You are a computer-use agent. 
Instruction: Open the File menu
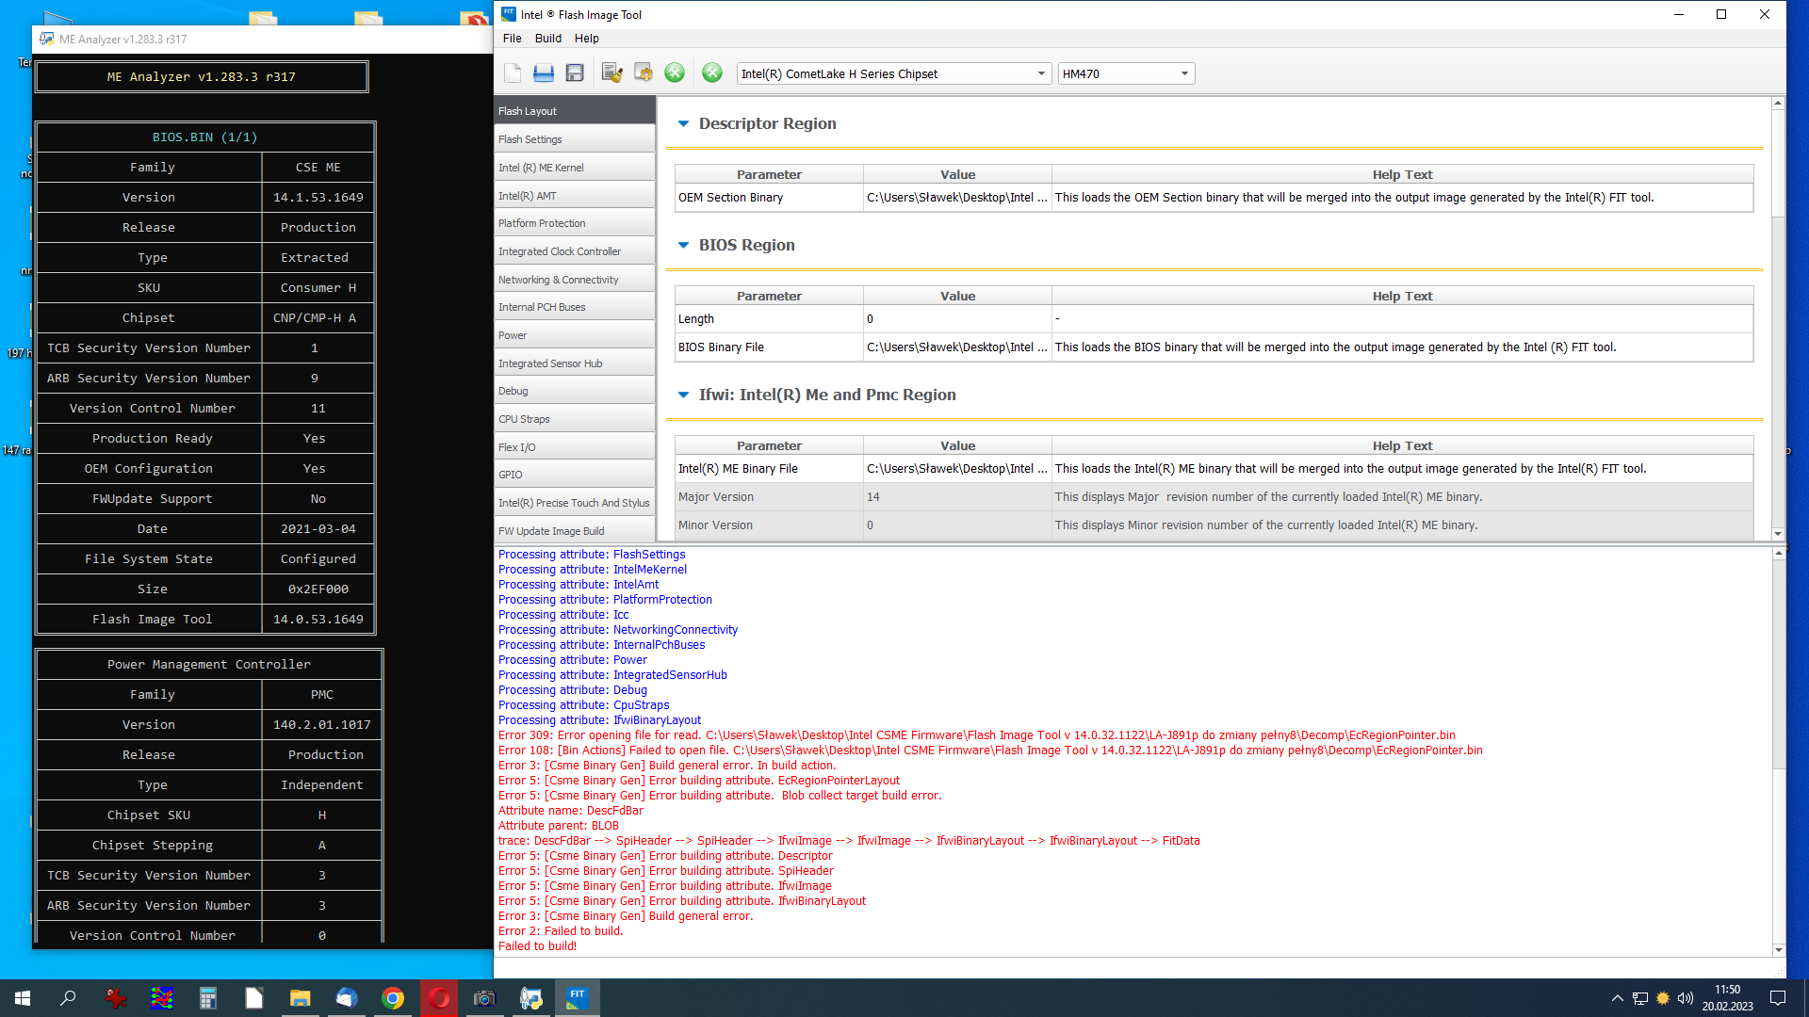point(512,39)
